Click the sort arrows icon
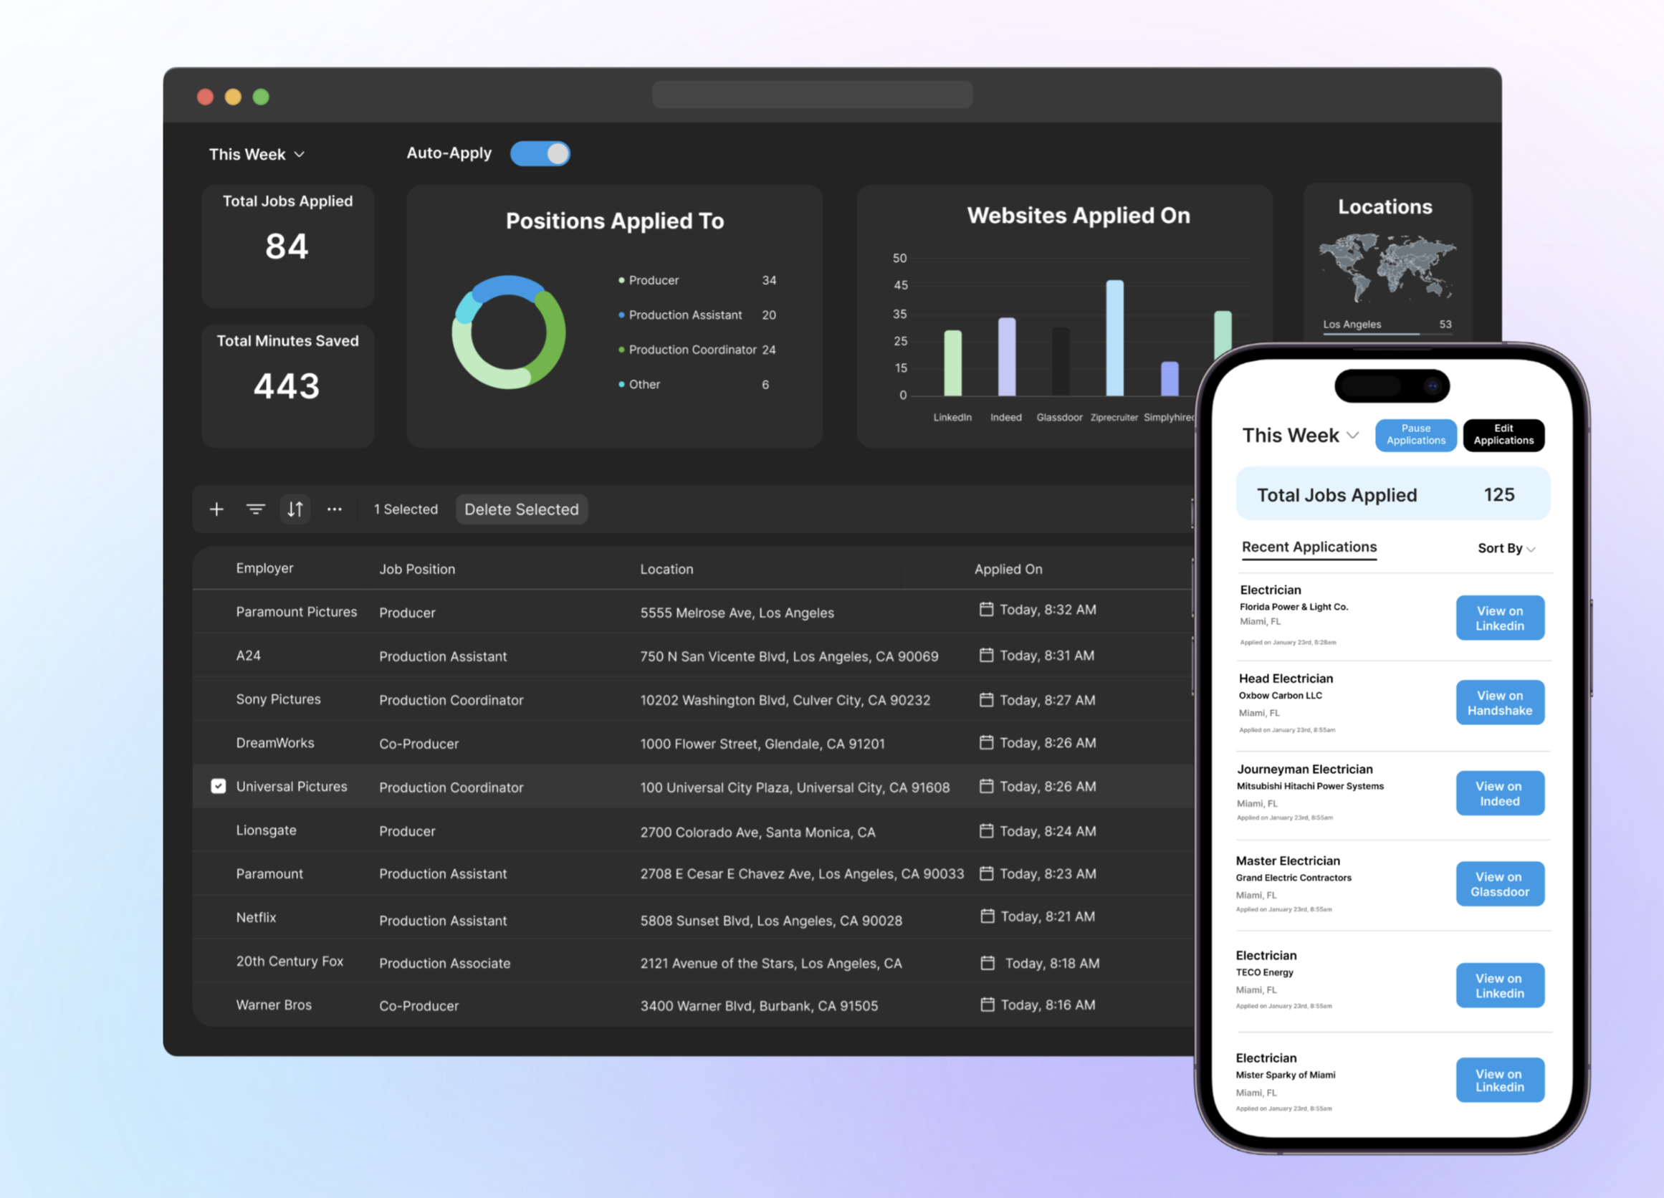Viewport: 1664px width, 1198px height. [295, 509]
